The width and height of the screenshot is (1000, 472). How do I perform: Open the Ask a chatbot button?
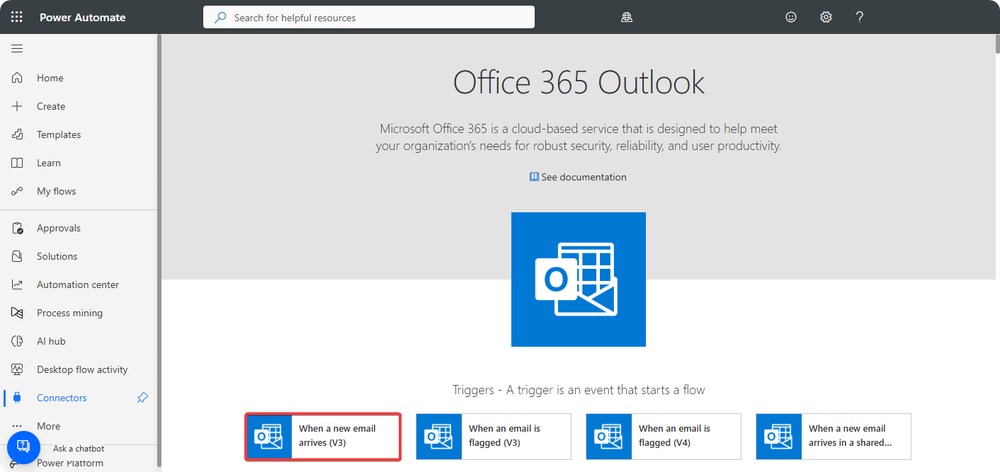(x=23, y=446)
